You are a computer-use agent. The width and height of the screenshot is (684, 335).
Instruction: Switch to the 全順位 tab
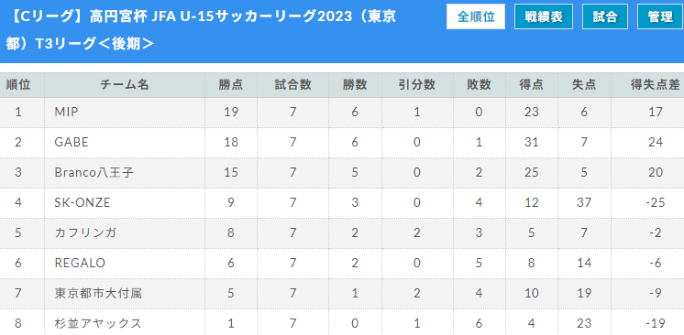pyautogui.click(x=476, y=16)
